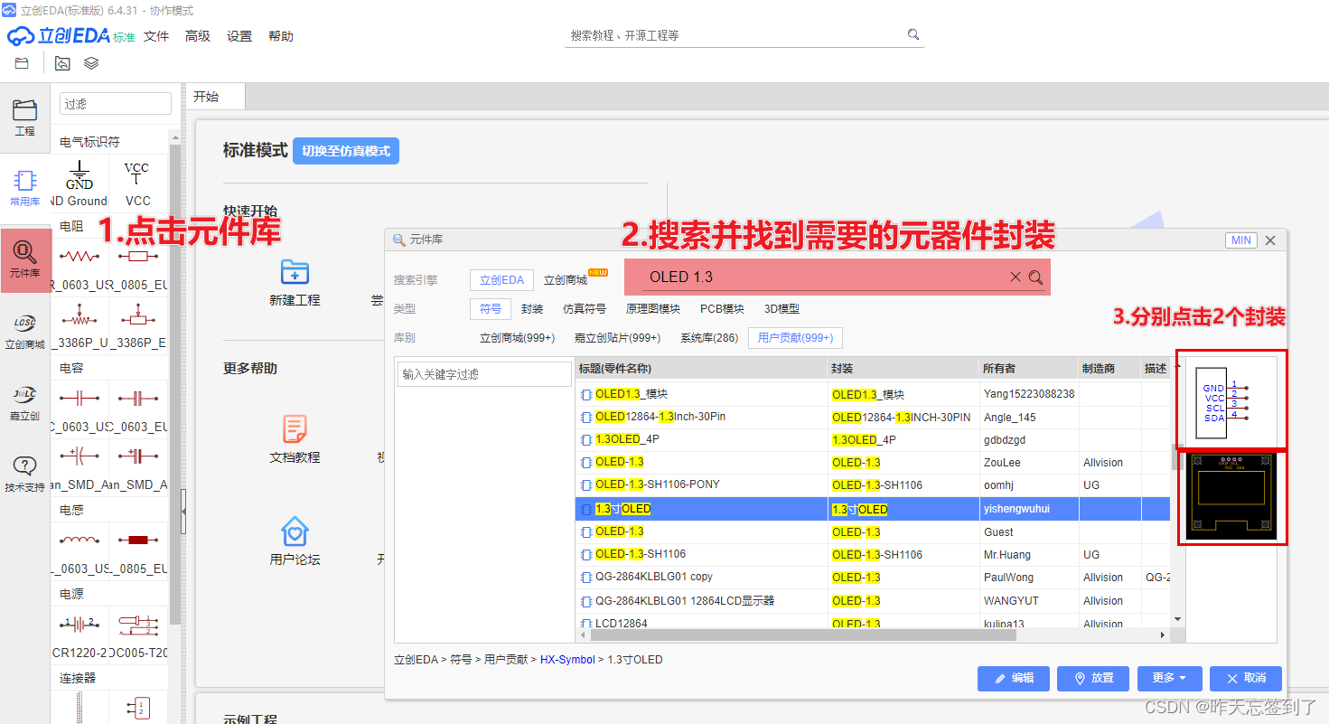The height and width of the screenshot is (724, 1329).
Task: Choose the 原理图模块 type filter
Action: (x=653, y=309)
